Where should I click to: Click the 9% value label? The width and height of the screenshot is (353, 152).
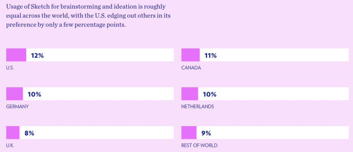click(x=206, y=133)
